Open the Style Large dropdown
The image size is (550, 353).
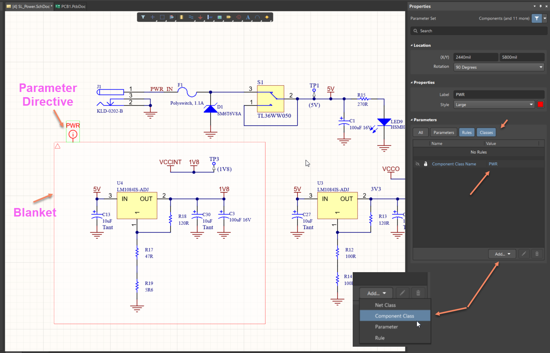(x=494, y=105)
